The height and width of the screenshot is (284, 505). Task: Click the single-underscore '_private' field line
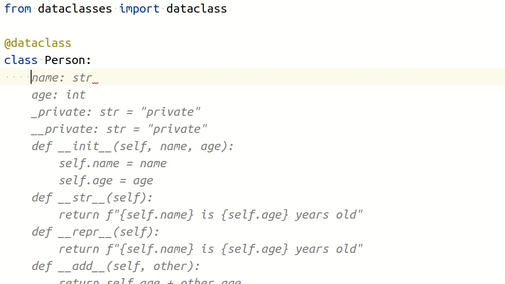point(116,112)
